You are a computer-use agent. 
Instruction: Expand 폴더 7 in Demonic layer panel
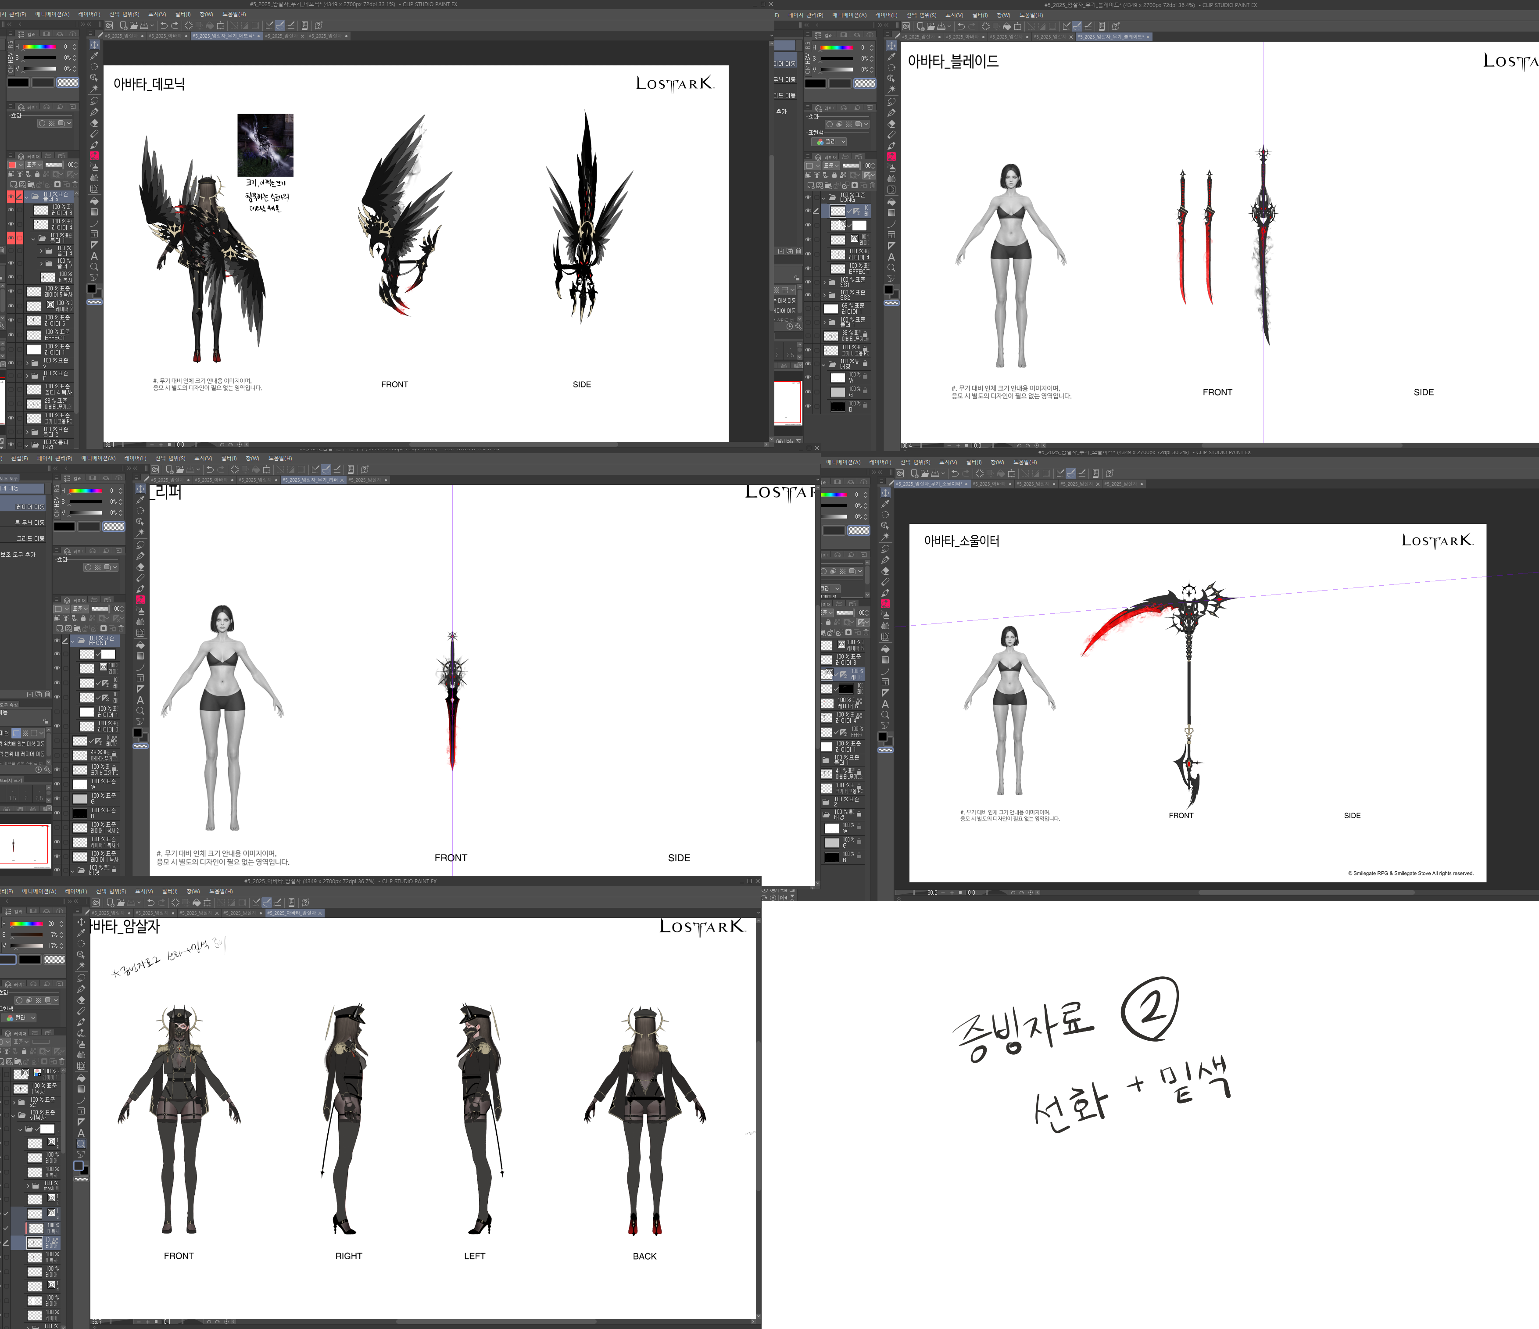[42, 264]
